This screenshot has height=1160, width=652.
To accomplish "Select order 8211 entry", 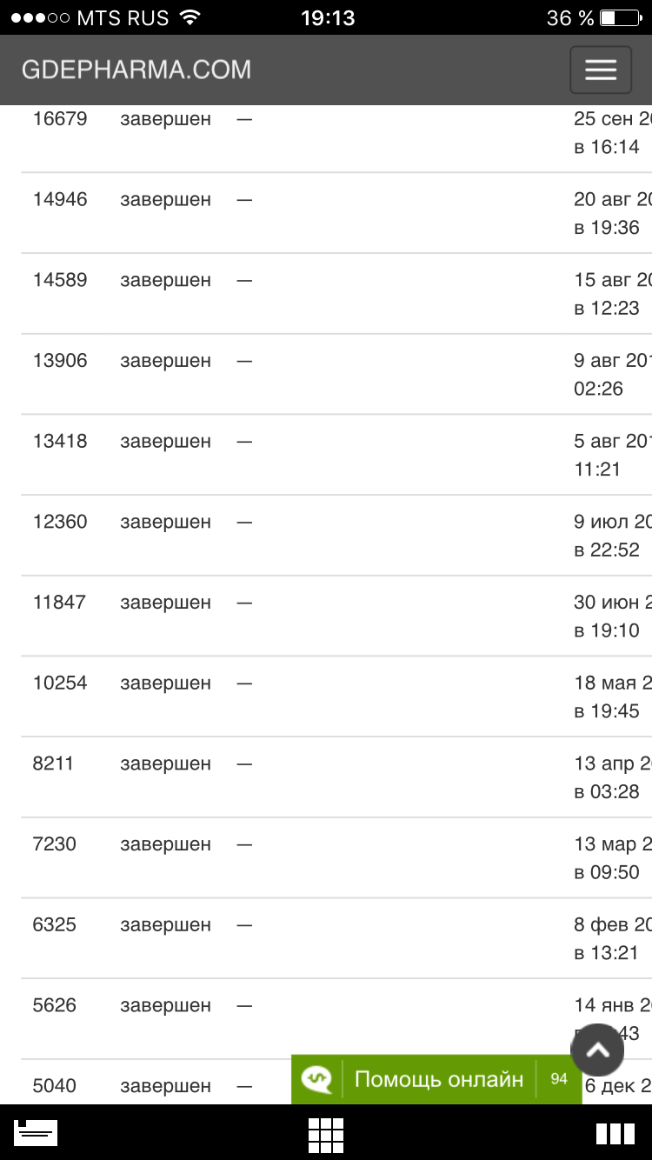I will pyautogui.click(x=53, y=763).
